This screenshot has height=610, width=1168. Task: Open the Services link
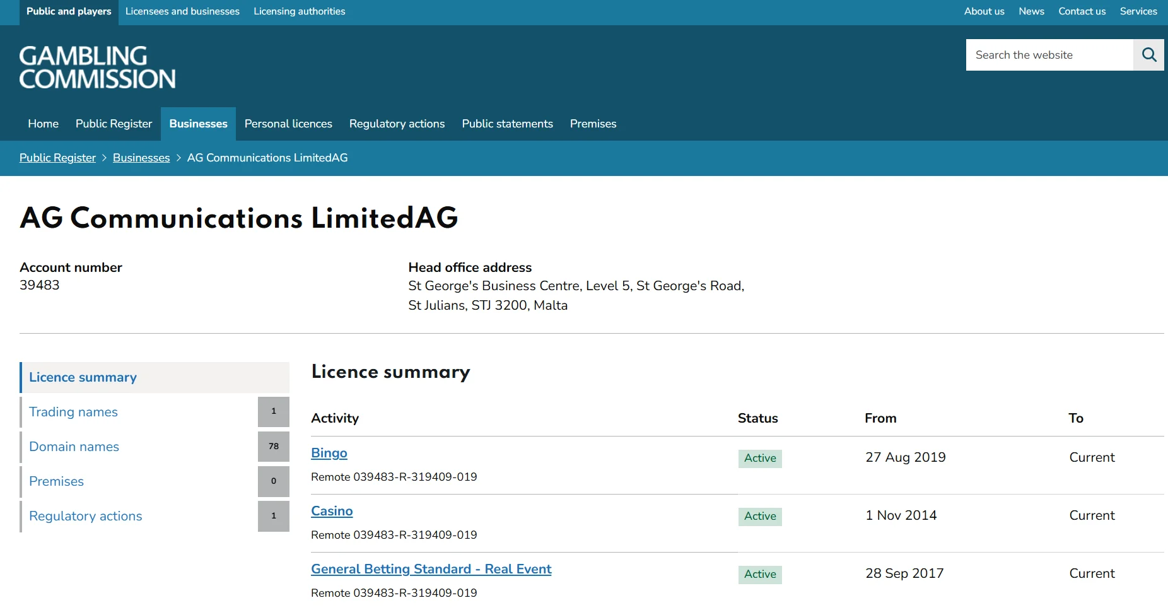click(x=1138, y=11)
